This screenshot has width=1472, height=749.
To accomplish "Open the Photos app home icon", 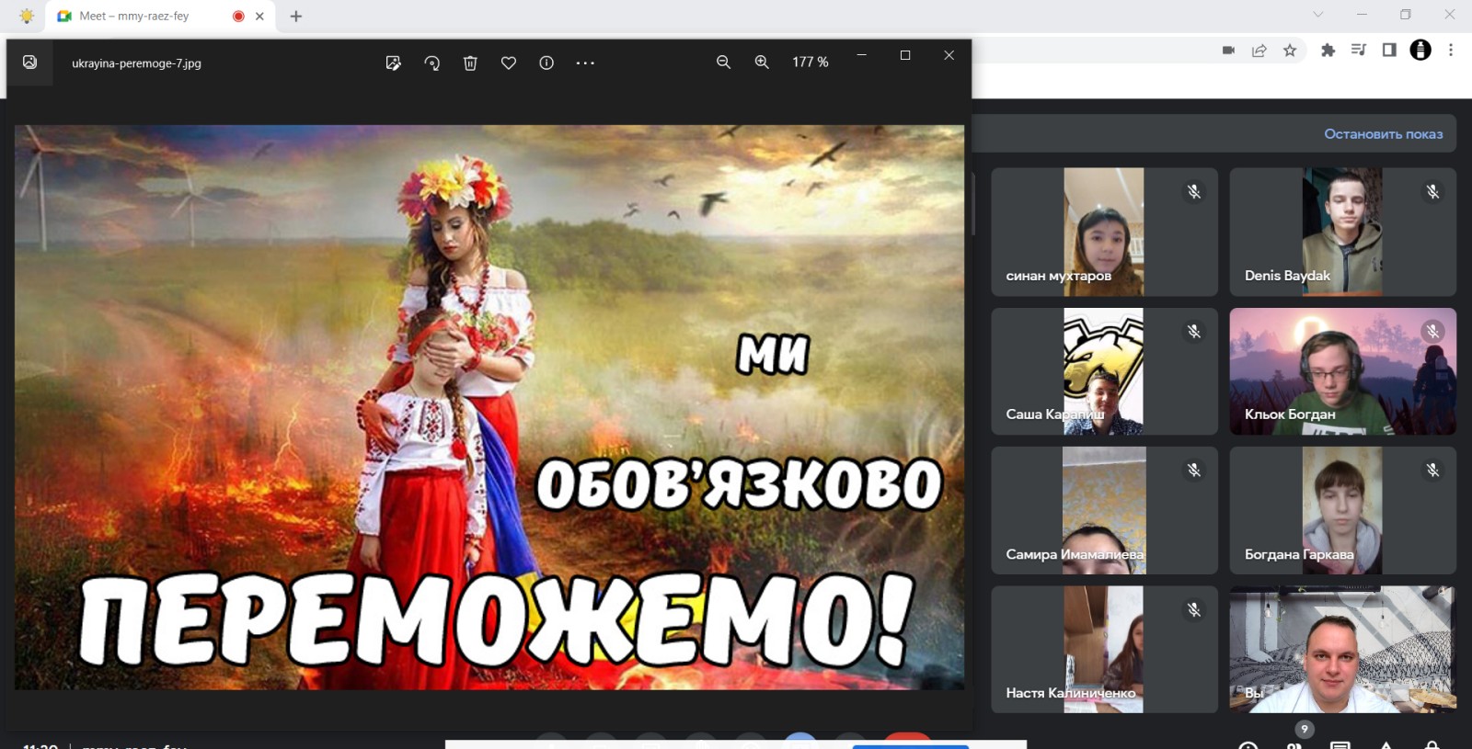I will (29, 62).
